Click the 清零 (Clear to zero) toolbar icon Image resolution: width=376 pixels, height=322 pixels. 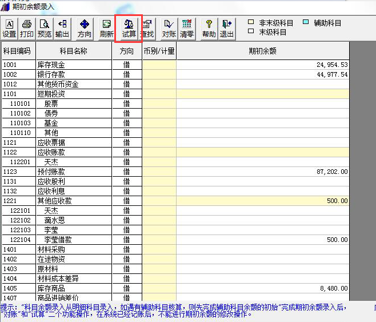coord(186,29)
